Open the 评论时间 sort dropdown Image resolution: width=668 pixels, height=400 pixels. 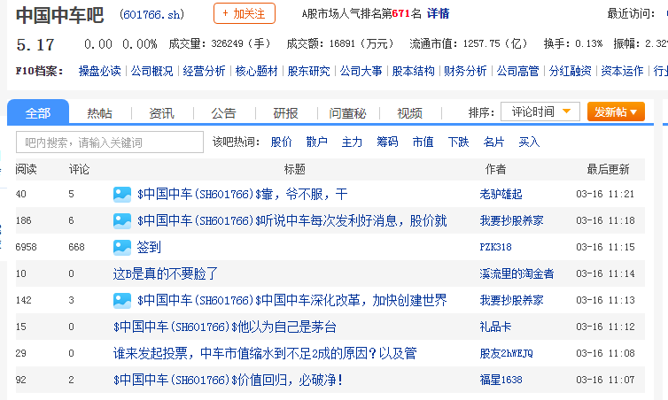tap(540, 112)
